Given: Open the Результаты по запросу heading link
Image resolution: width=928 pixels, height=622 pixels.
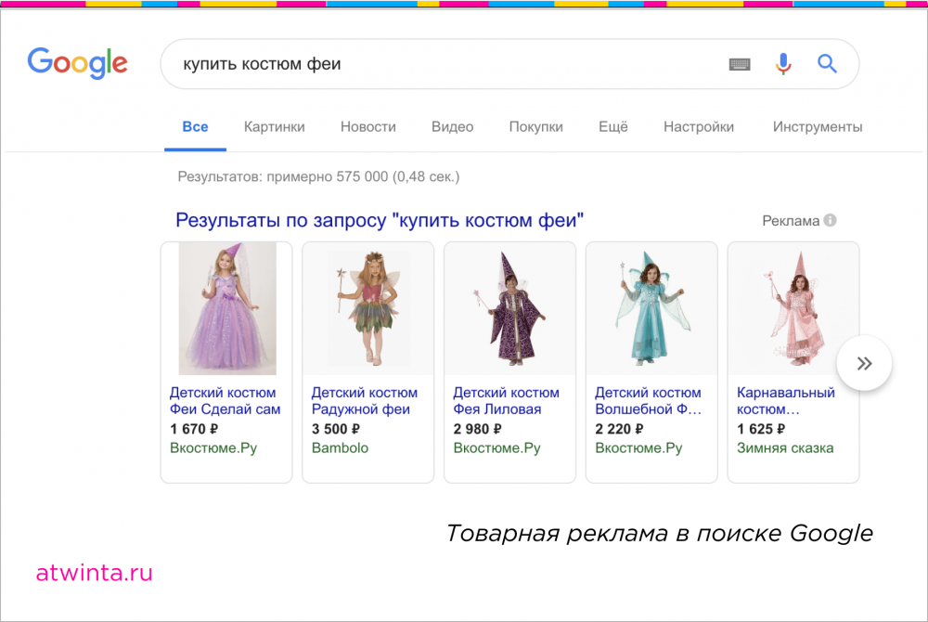Looking at the screenshot, I should point(380,220).
